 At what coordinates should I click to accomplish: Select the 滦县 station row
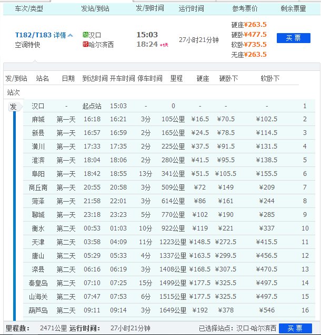169,269
